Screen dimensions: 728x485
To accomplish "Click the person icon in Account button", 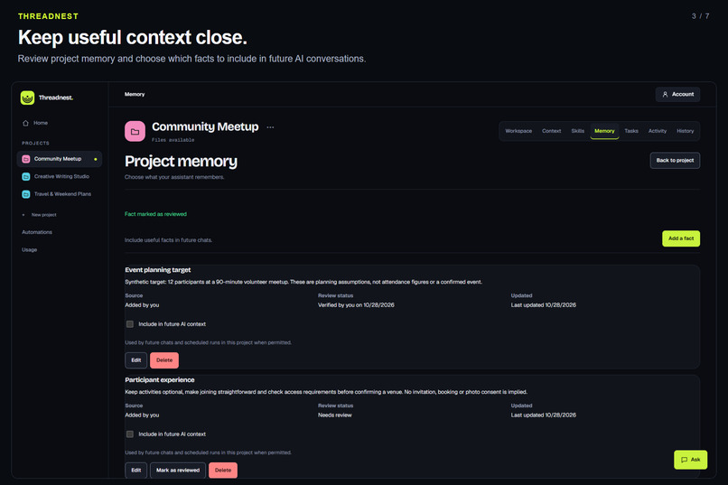I will [665, 94].
